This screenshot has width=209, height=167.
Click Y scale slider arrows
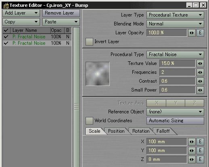pos(192,150)
